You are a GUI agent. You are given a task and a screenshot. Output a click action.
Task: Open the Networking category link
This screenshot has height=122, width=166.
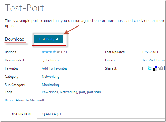click(51, 77)
